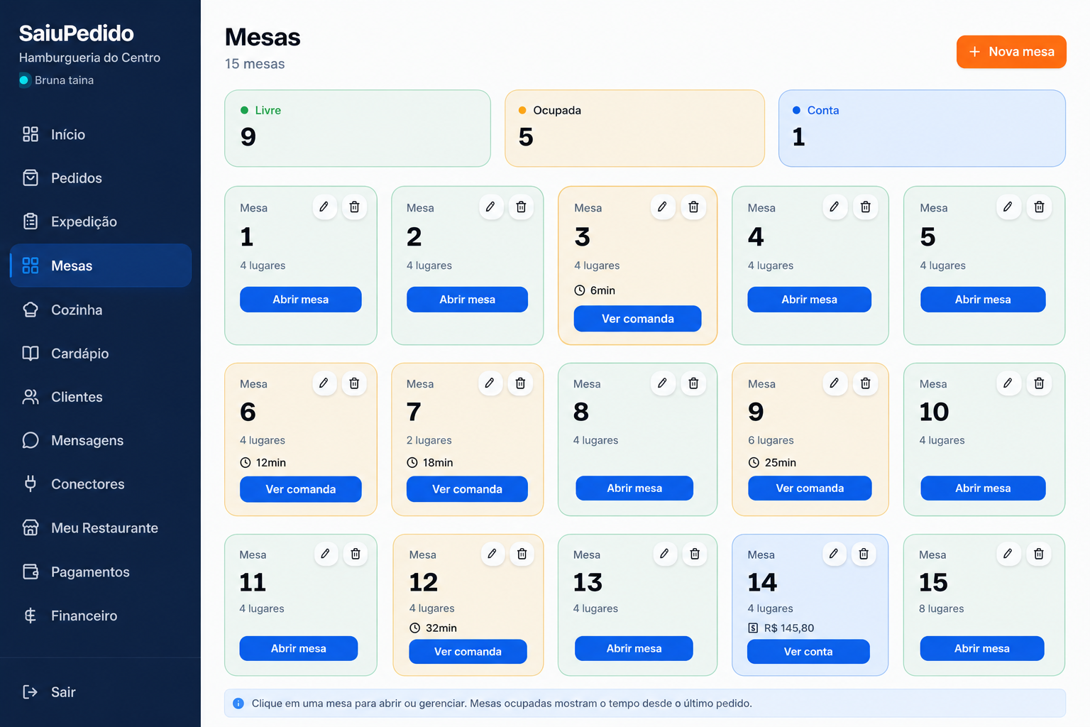Delete Mesa 7 using its trash icon
Image resolution: width=1090 pixels, height=727 pixels.
tap(520, 383)
